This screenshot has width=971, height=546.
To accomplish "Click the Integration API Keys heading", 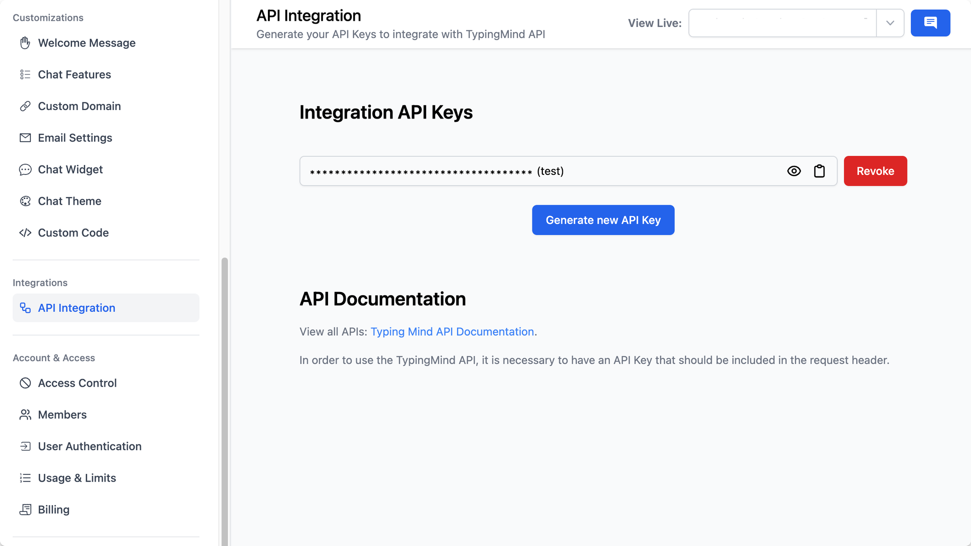I will coord(386,112).
